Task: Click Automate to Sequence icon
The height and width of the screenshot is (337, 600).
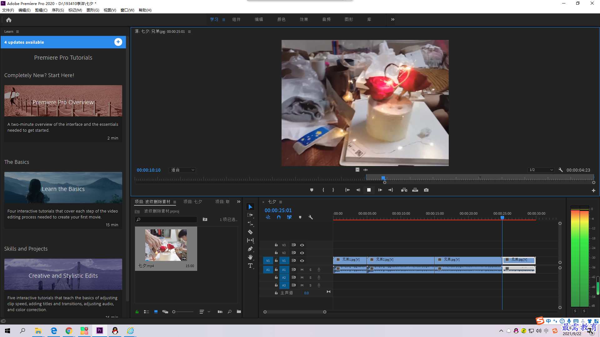Action: click(x=220, y=312)
